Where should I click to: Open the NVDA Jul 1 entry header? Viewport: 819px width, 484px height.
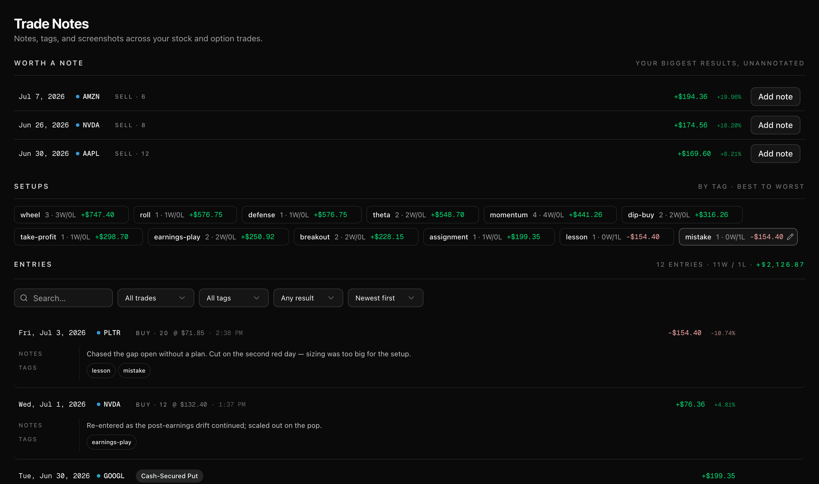click(x=409, y=404)
